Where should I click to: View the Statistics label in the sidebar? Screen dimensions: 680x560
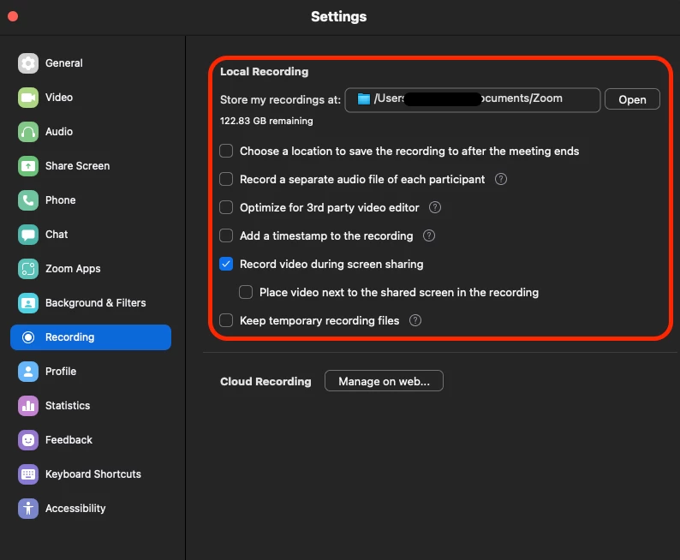(68, 406)
